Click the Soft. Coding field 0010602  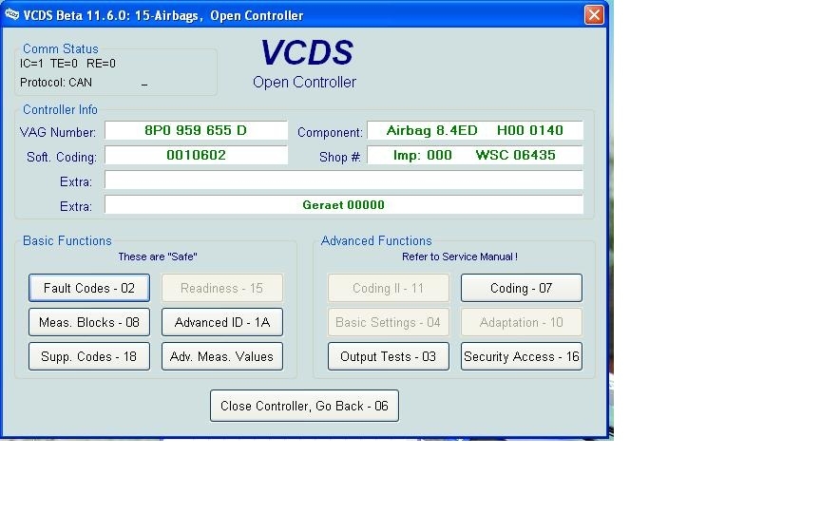[196, 155]
